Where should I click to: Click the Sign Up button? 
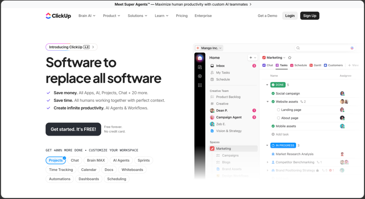click(x=310, y=16)
